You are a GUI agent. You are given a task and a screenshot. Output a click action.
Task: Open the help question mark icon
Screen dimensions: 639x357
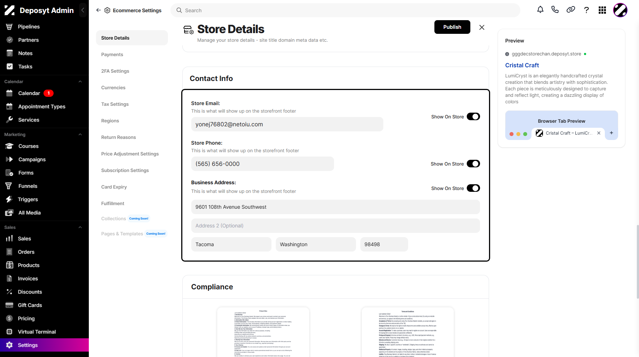586,10
